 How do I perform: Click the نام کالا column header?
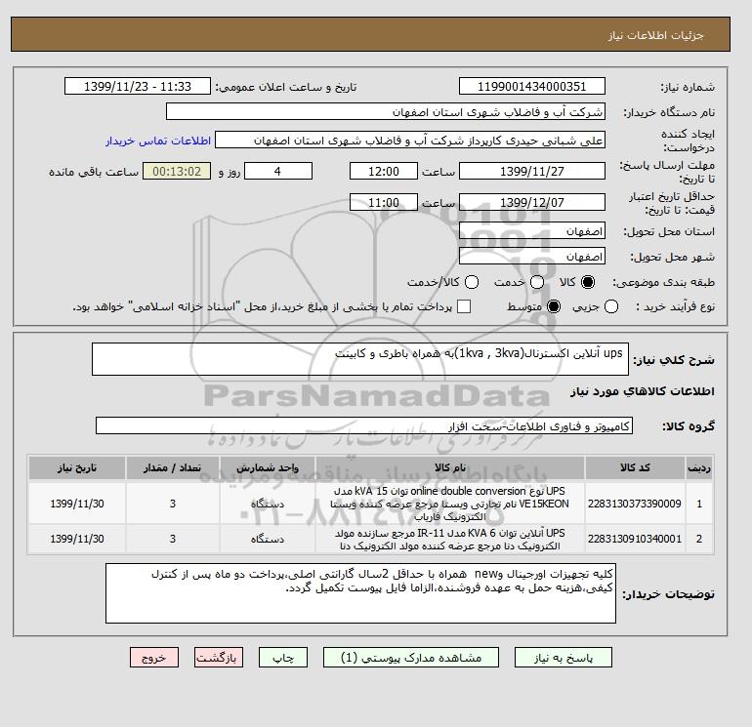click(450, 467)
